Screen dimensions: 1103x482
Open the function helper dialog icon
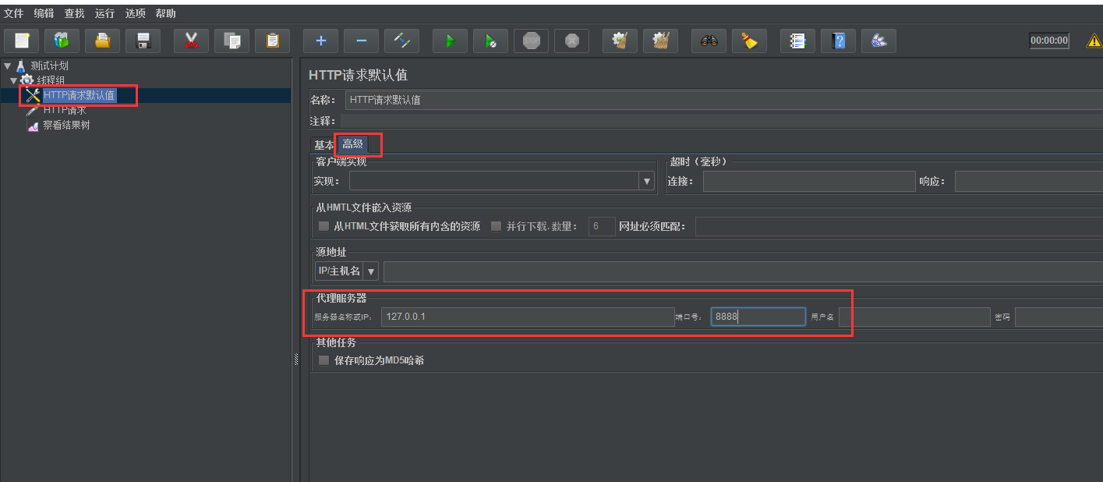tap(797, 41)
